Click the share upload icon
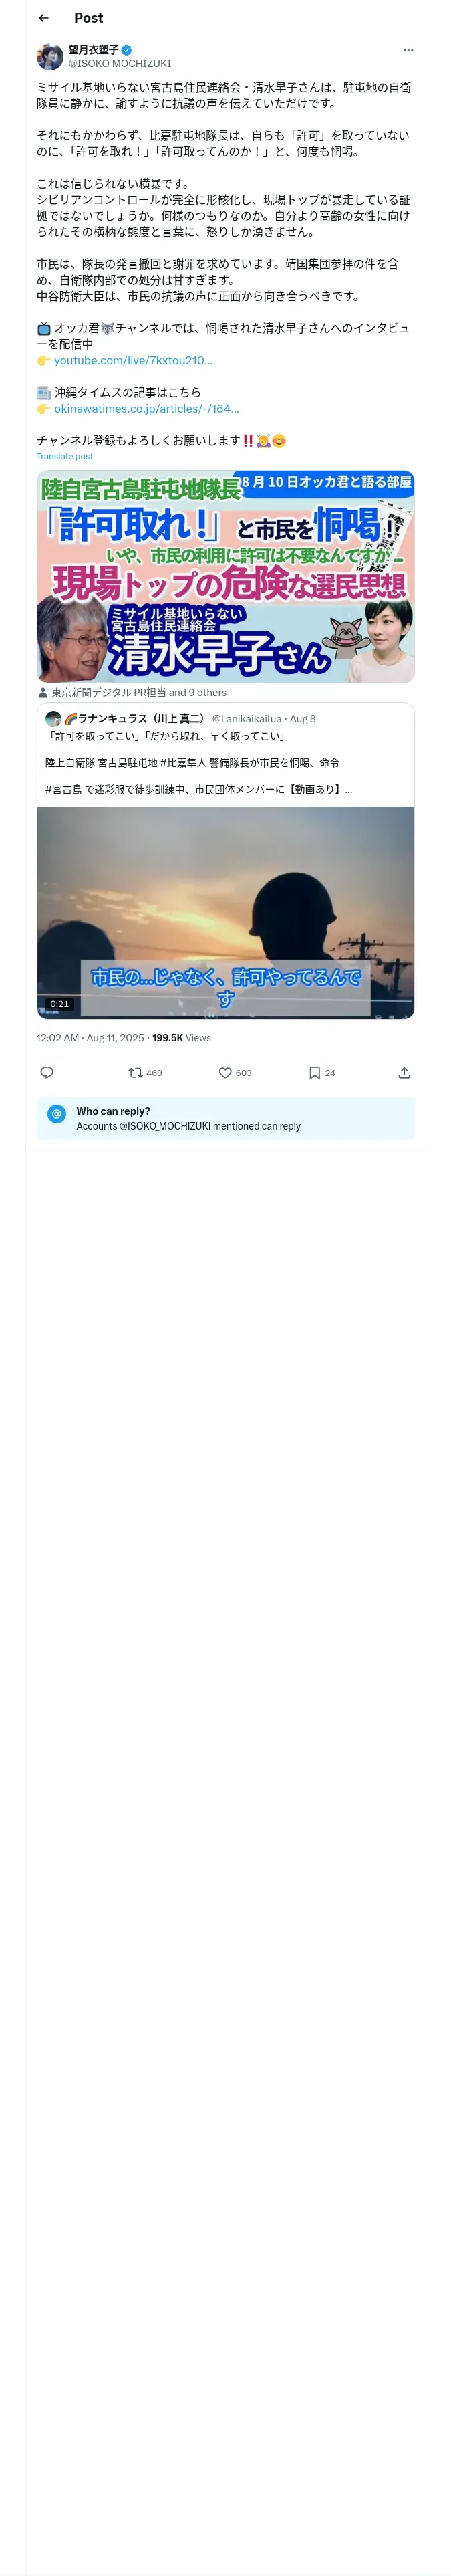This screenshot has width=451, height=2576. pos(404,1072)
